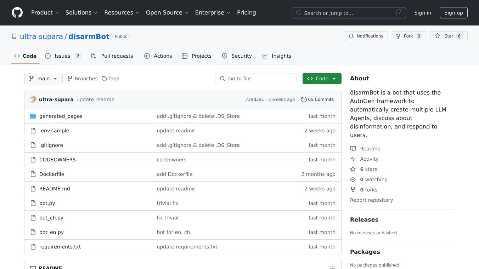Fork the disarmBot repository
This screenshot has height=269, width=479.
pyautogui.click(x=408, y=36)
